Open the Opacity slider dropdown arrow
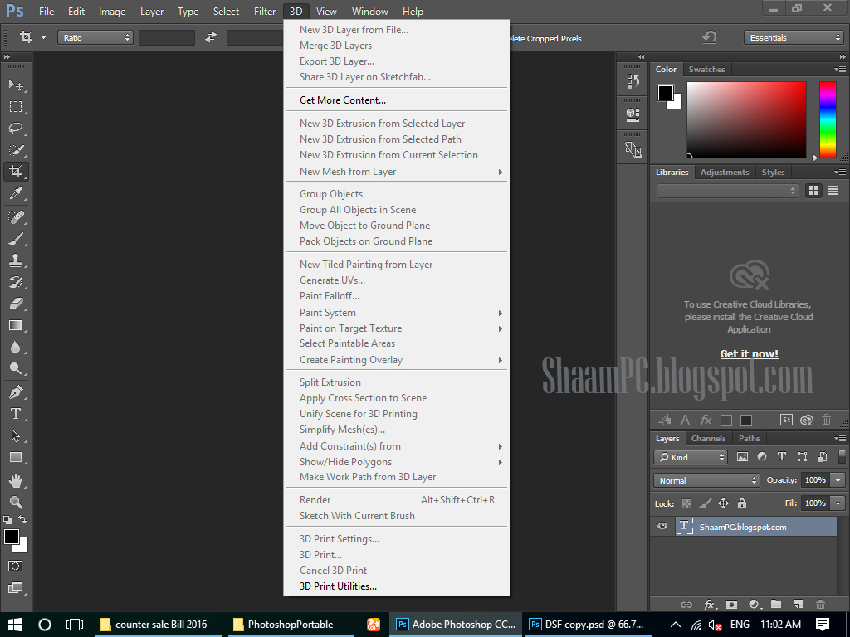This screenshot has height=637, width=850. [838, 480]
